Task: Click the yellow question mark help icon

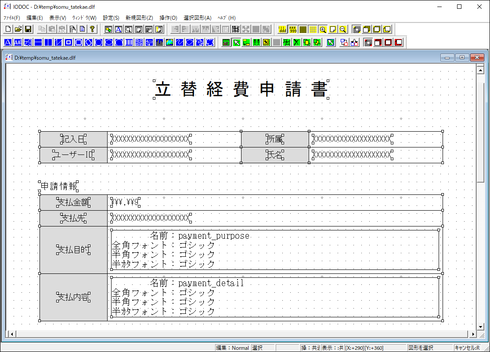Action: (x=92, y=29)
